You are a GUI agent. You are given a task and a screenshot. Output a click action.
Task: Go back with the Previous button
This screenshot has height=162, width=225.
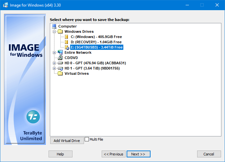click(x=113, y=154)
